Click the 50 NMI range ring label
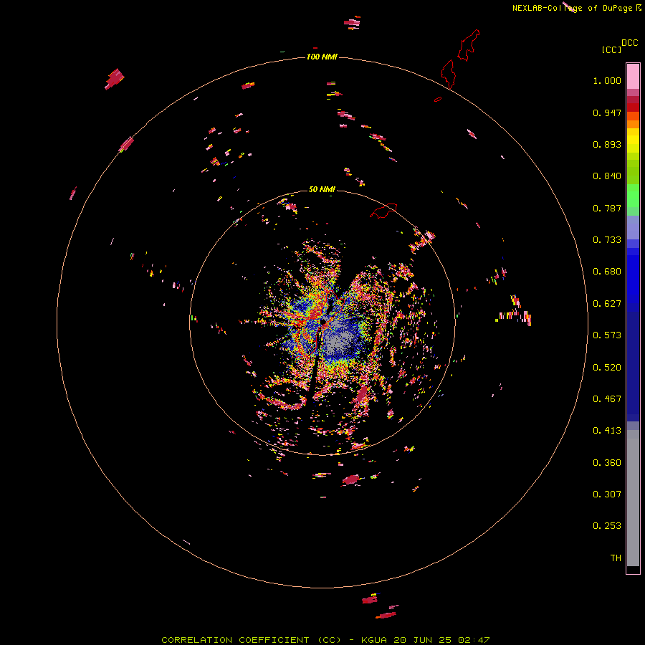645x645 pixels. point(322,189)
